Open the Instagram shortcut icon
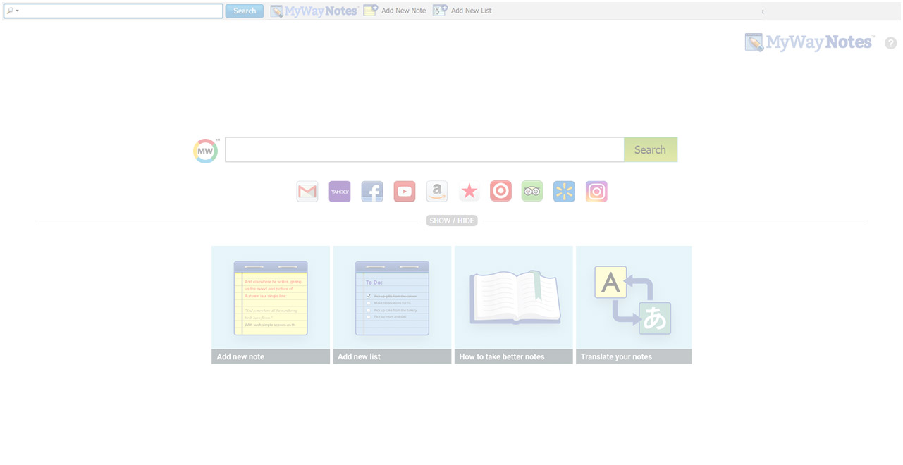903x465 pixels. coord(596,192)
